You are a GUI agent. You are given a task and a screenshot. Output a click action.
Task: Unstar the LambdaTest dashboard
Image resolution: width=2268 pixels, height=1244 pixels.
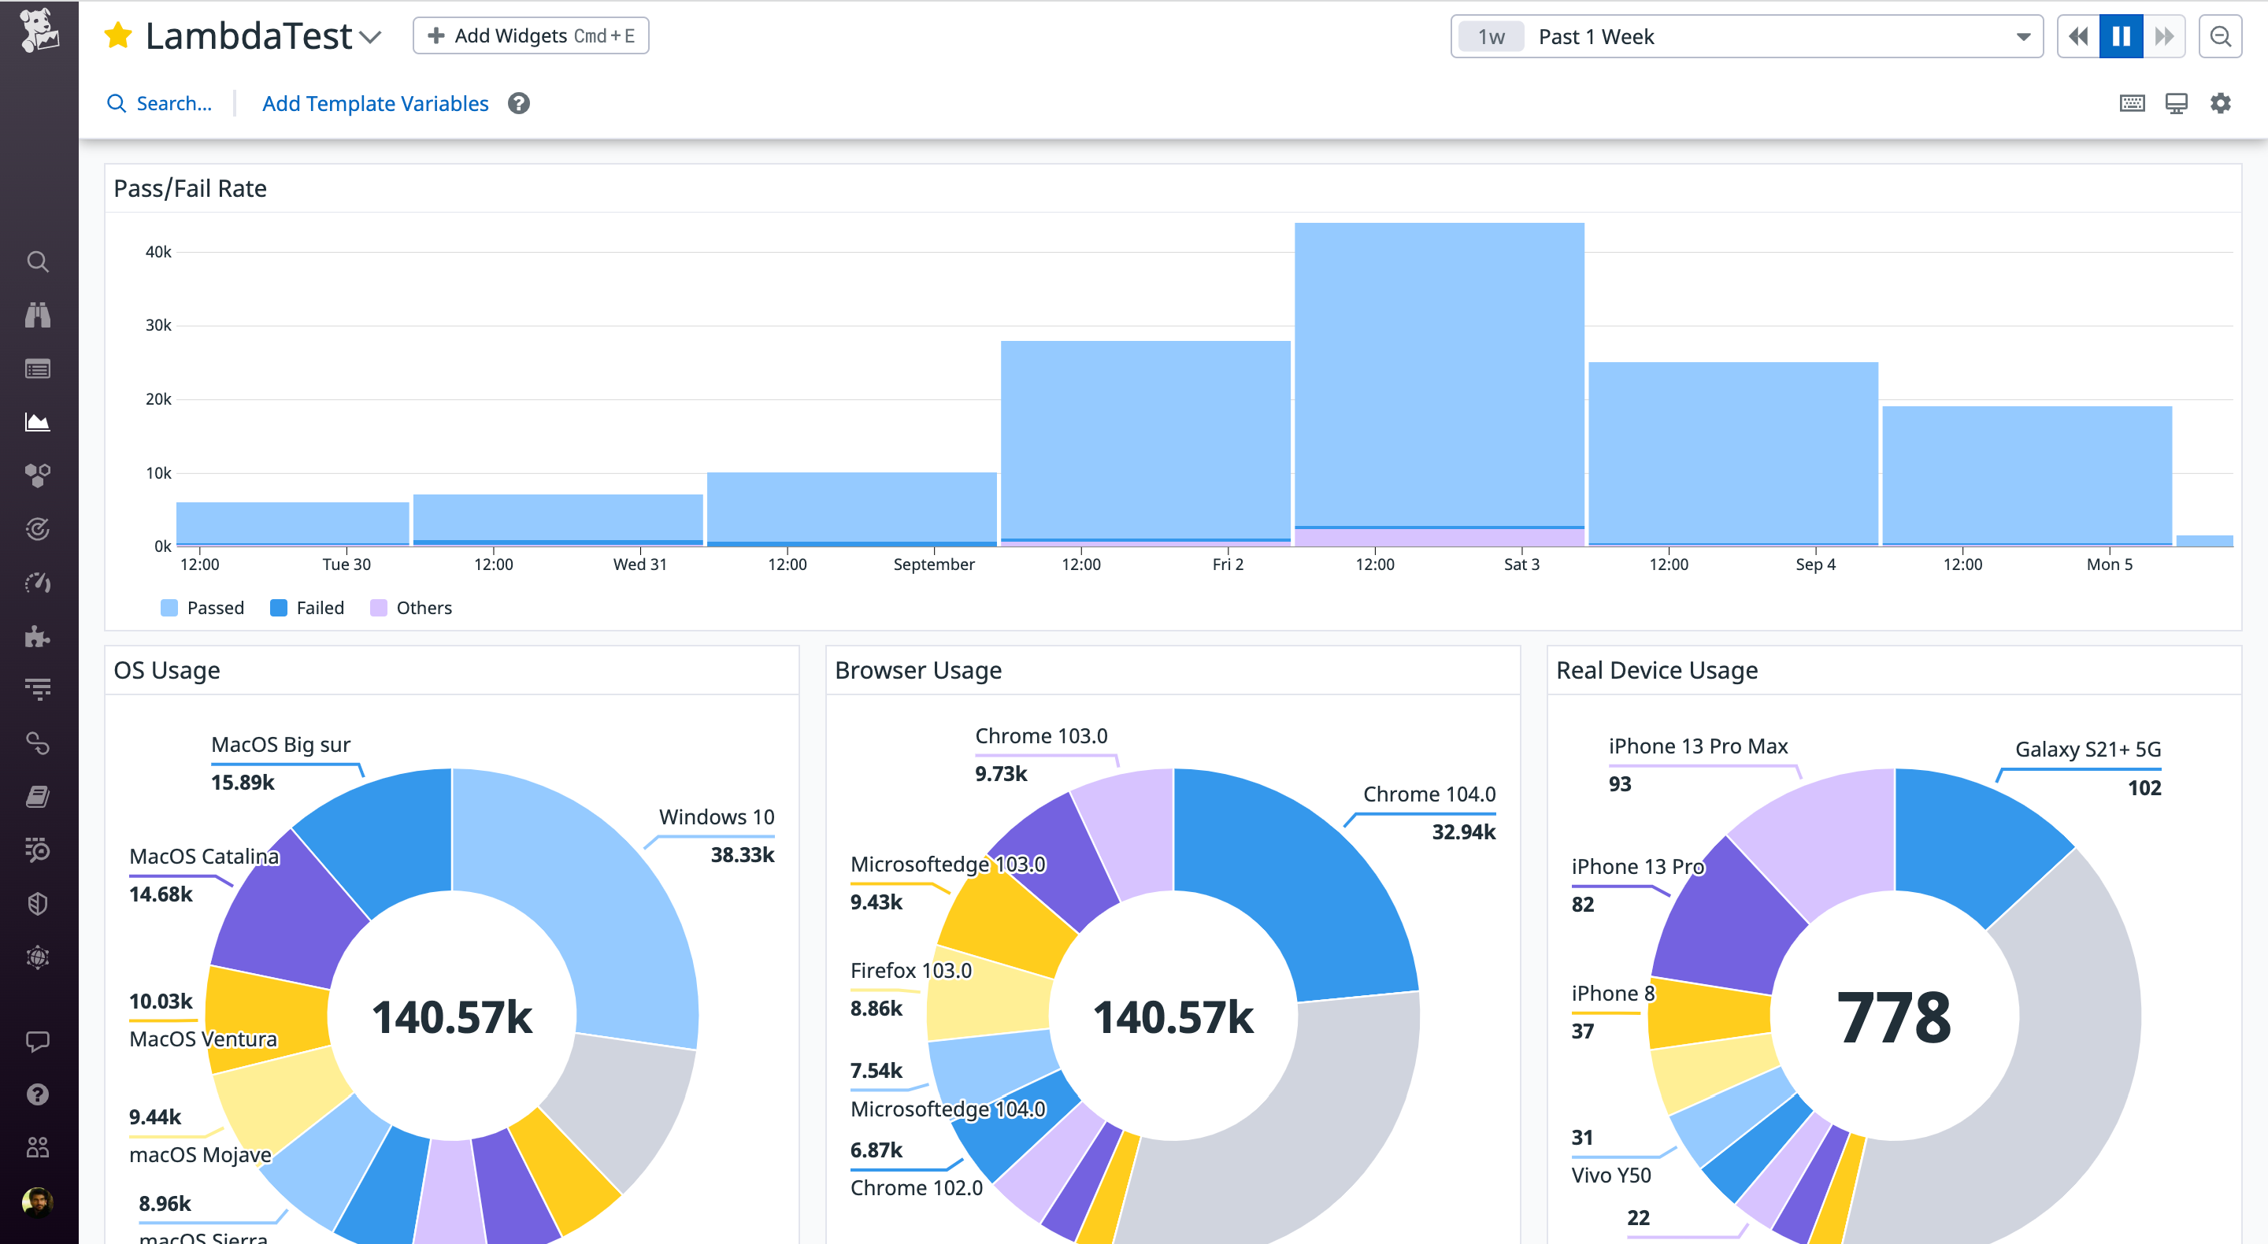pyautogui.click(x=117, y=35)
